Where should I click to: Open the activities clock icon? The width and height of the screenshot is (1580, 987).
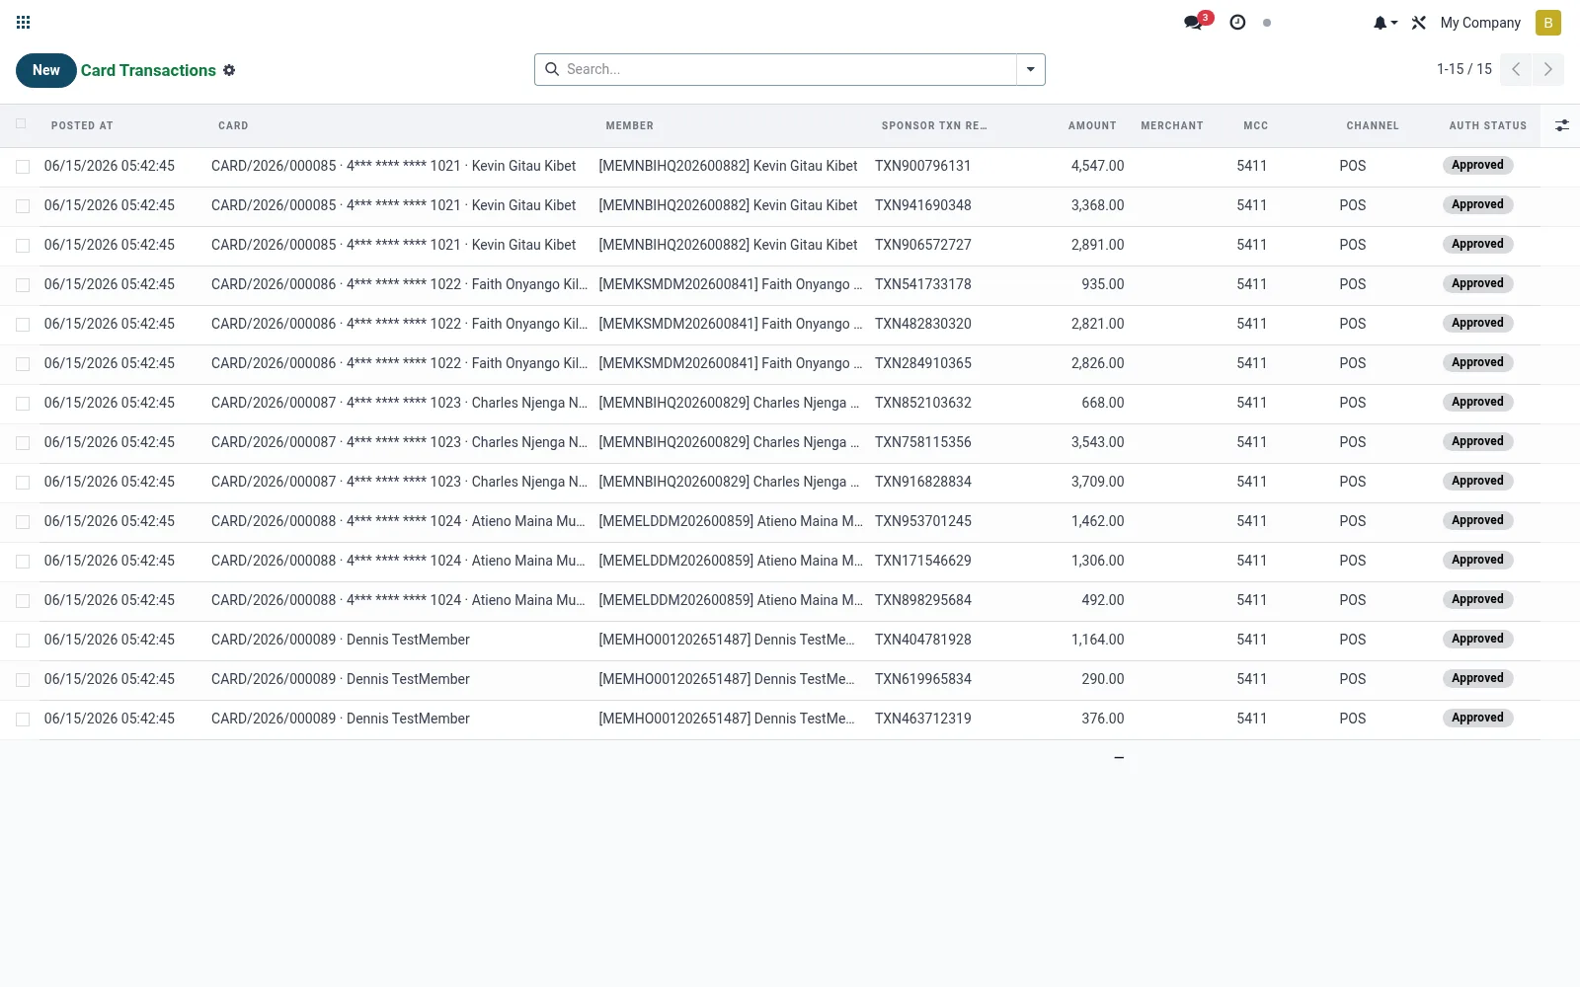pyautogui.click(x=1237, y=23)
